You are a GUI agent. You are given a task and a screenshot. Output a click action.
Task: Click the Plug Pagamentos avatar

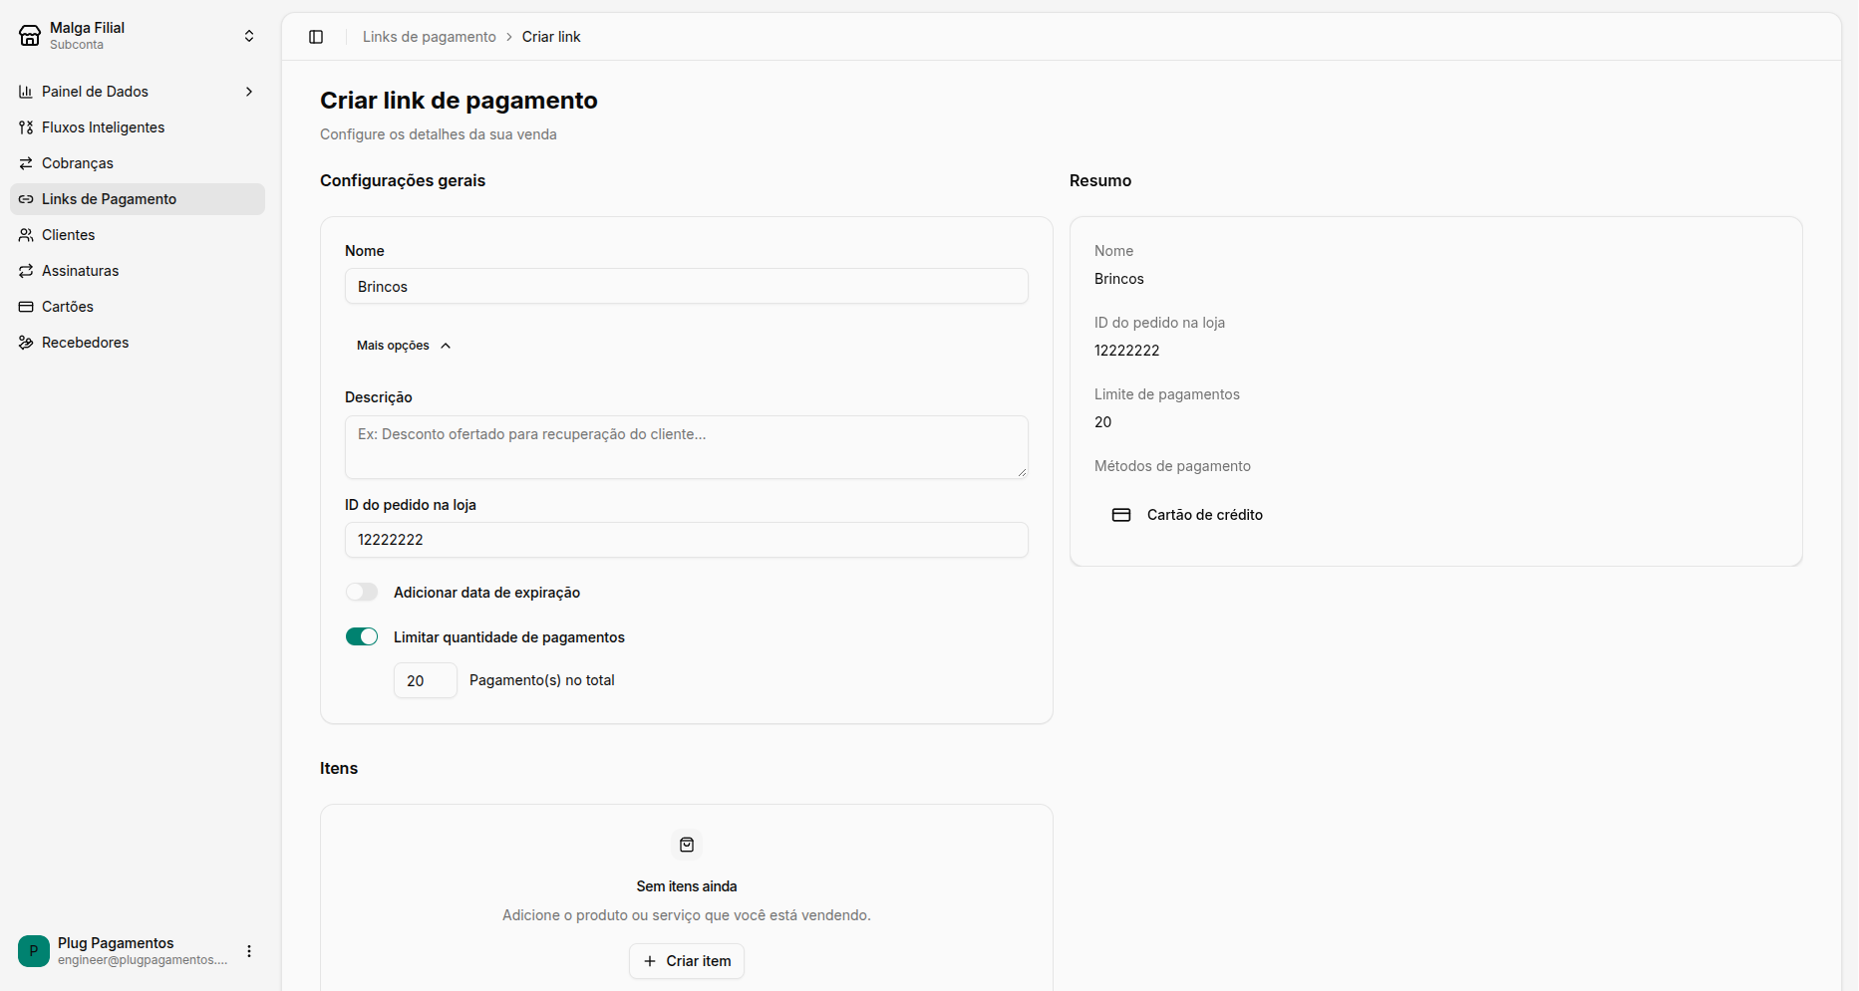[x=34, y=951]
